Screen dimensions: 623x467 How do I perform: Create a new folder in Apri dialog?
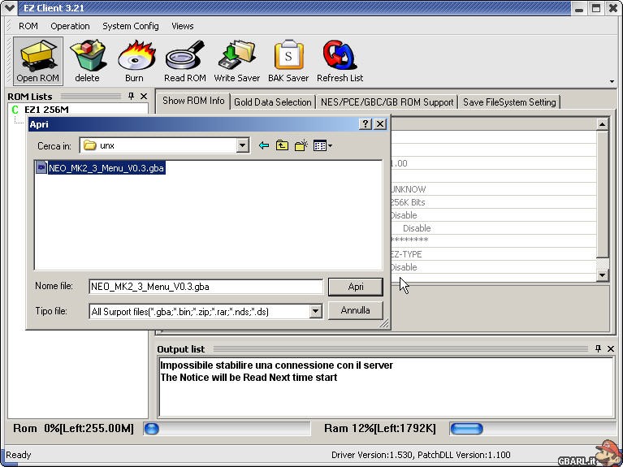click(x=301, y=145)
